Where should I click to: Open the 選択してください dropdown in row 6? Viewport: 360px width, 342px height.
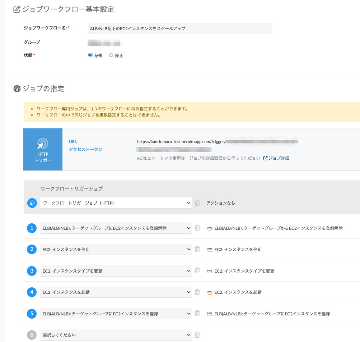pos(116,335)
